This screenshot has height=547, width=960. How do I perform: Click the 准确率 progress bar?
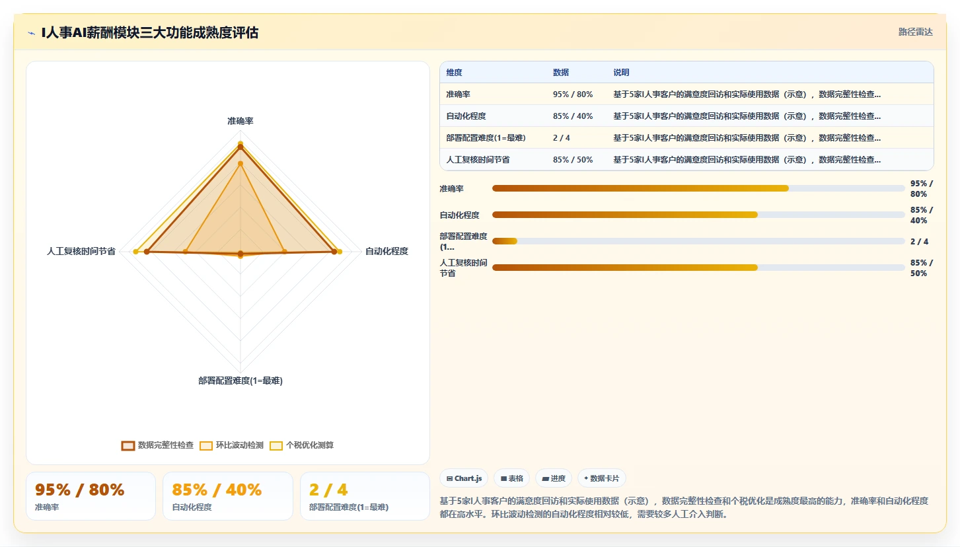(x=698, y=188)
